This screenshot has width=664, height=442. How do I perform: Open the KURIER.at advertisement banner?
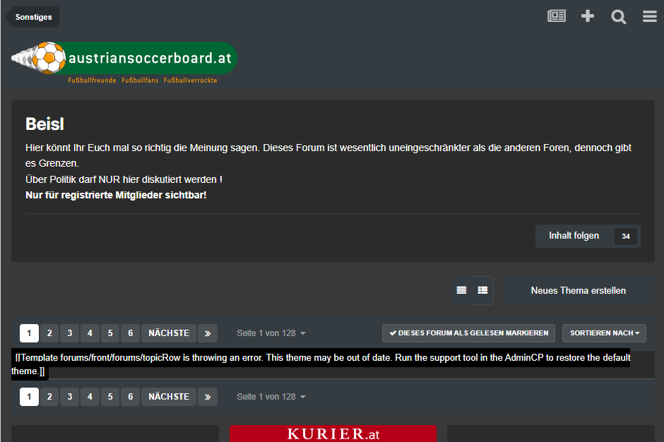coord(333,433)
